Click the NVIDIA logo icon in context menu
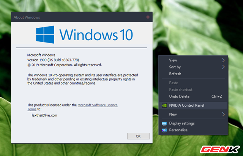The height and width of the screenshot is (156, 243). (x=164, y=105)
